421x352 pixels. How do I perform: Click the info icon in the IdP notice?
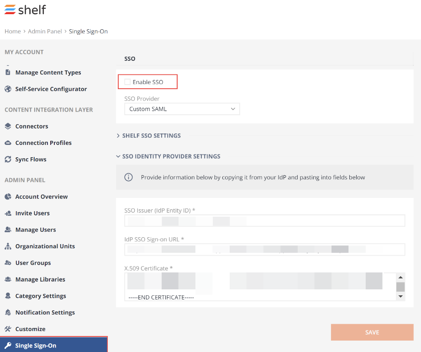coord(128,177)
